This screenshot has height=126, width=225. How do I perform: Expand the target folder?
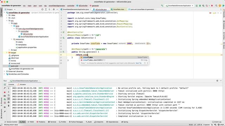pos(7,52)
